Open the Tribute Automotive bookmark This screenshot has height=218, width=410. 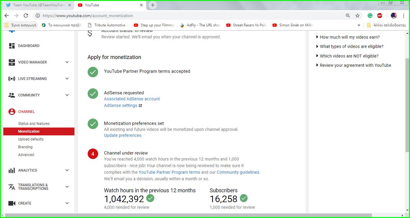[x=108, y=25]
